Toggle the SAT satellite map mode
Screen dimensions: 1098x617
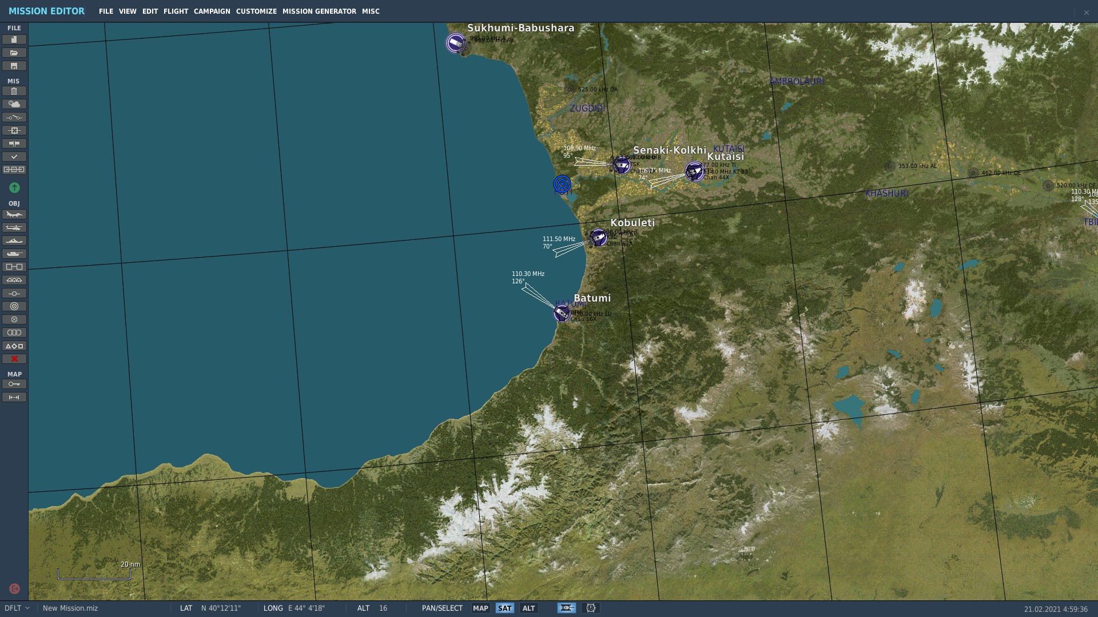coord(504,608)
